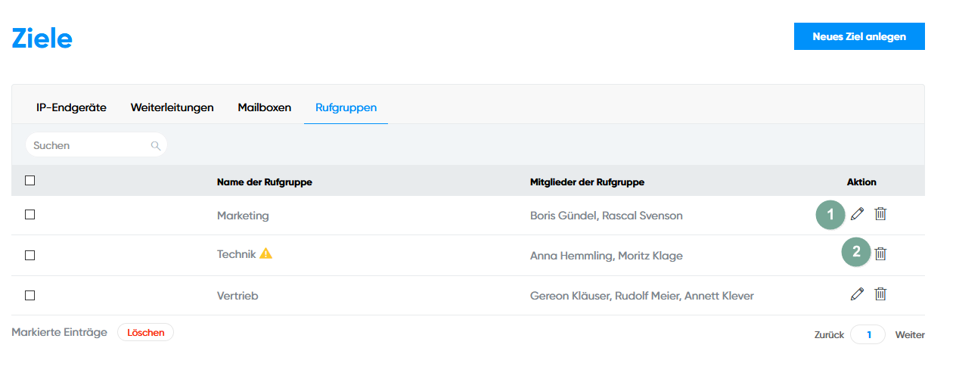Toggle the select-all checkbox in table header
956x382 pixels.
point(30,181)
